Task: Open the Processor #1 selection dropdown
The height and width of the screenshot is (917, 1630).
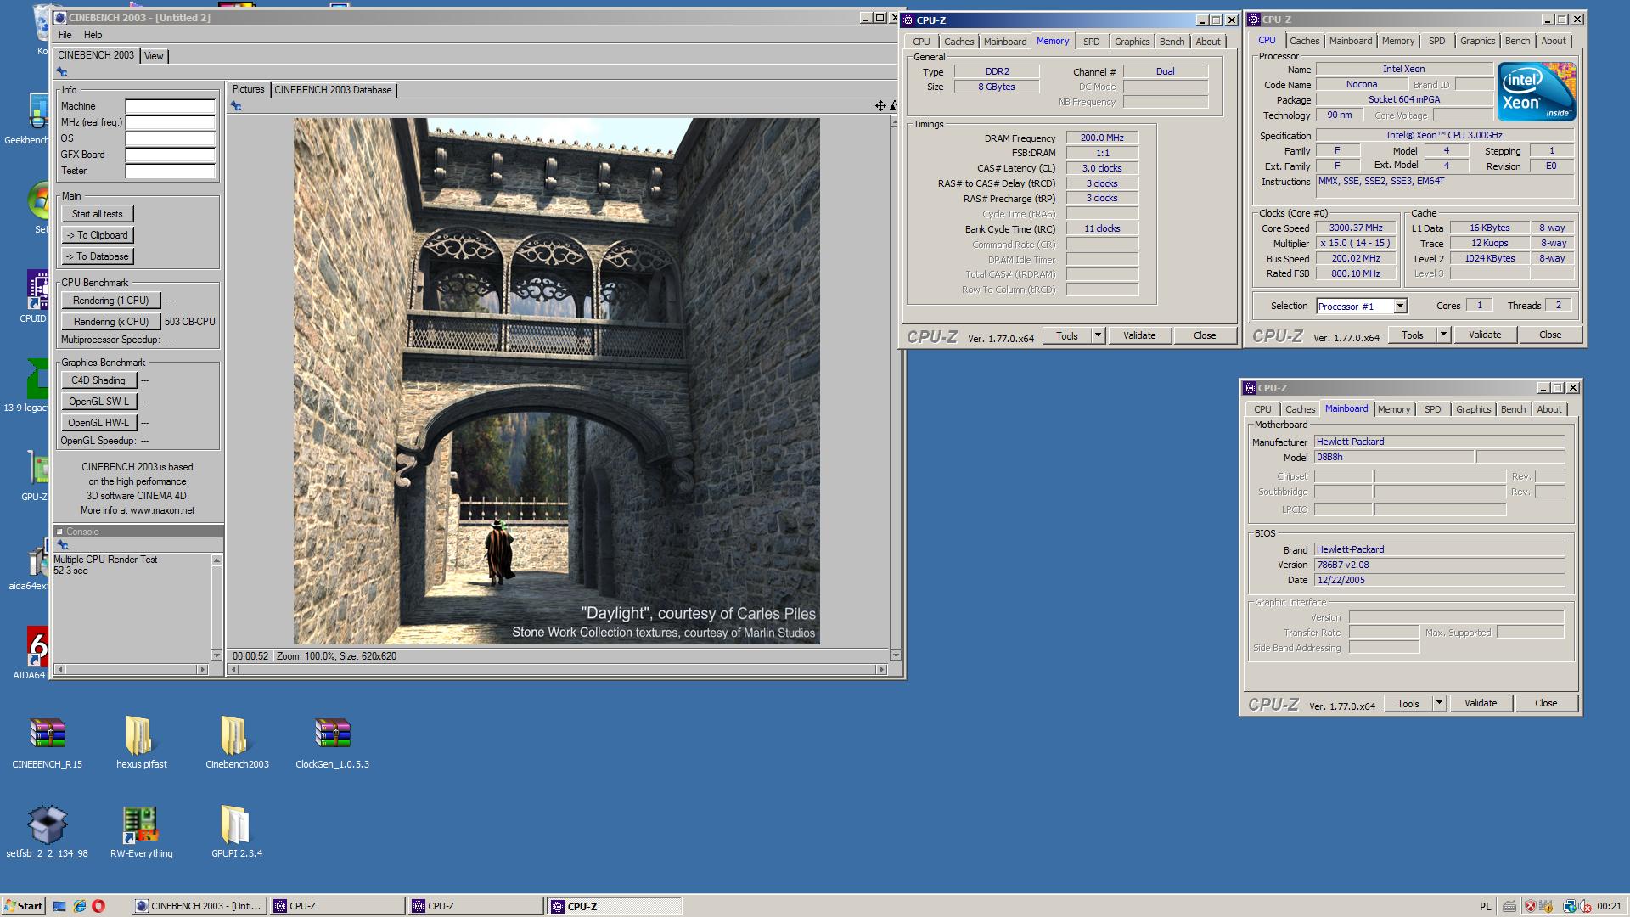Action: pos(1400,307)
